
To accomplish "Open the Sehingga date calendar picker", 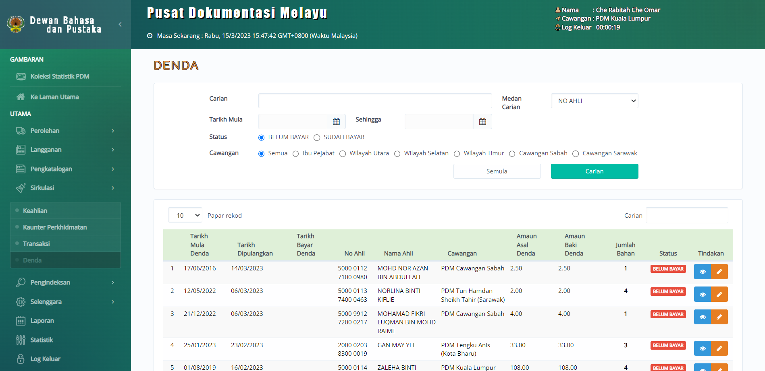I will 482,122.
